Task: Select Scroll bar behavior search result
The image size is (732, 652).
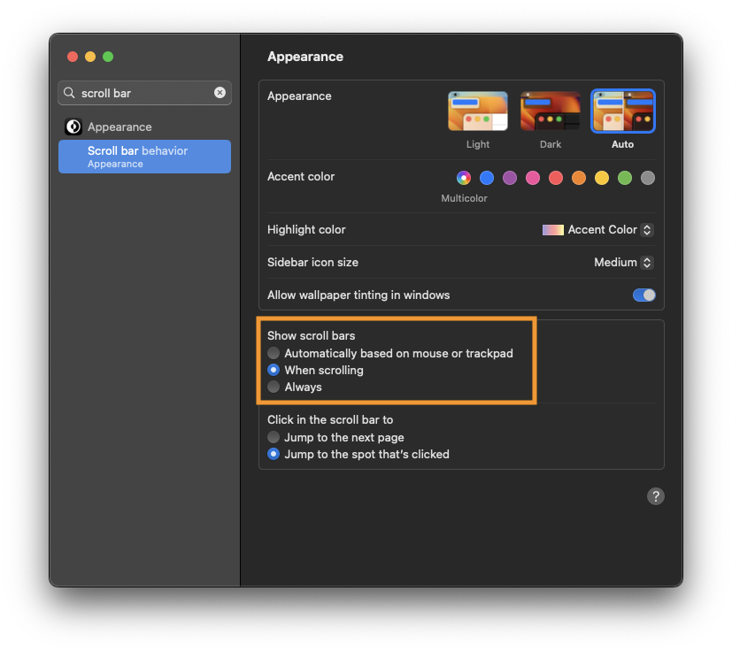Action: [144, 157]
